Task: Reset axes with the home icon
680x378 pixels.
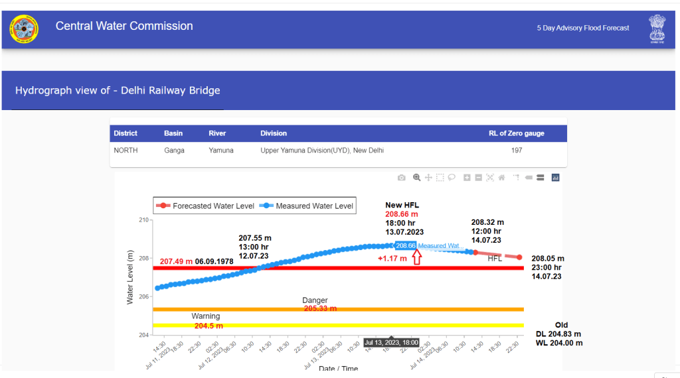Action: (x=501, y=178)
